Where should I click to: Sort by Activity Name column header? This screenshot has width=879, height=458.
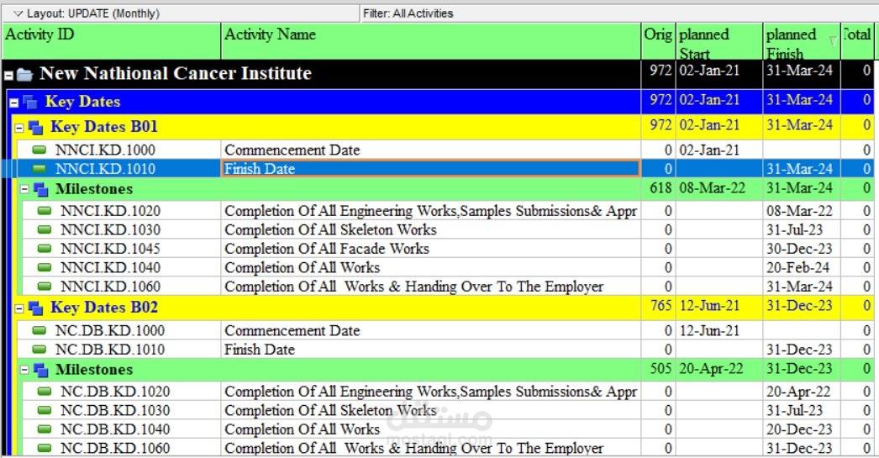click(x=431, y=41)
